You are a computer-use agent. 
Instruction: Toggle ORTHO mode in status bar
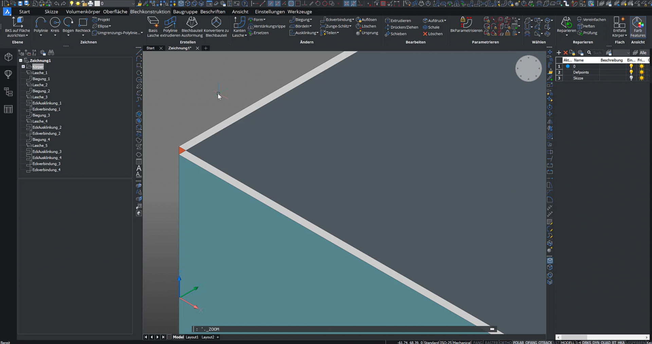[x=506, y=342]
